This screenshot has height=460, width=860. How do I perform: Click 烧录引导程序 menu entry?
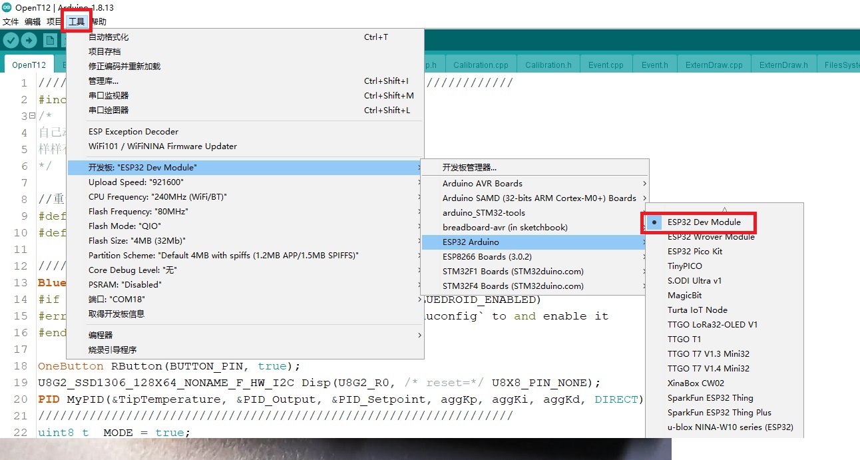click(245, 350)
